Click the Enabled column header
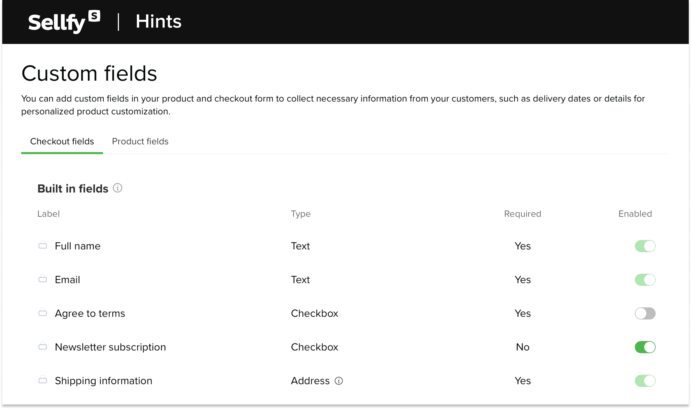This screenshot has height=409, width=691. tap(635, 214)
